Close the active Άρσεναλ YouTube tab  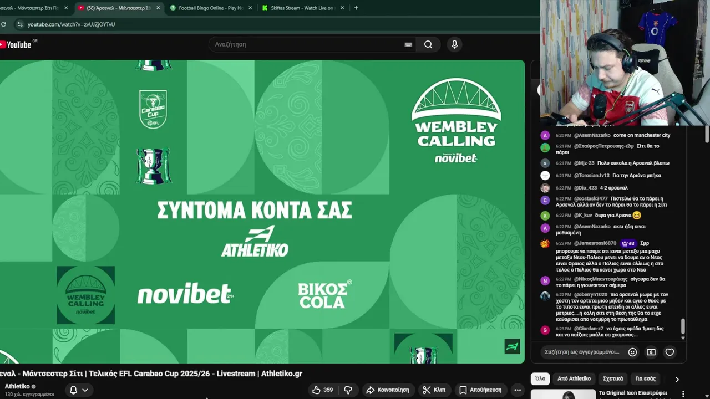(158, 8)
